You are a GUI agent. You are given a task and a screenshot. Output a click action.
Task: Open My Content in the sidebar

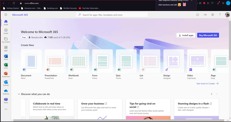pos(6,40)
